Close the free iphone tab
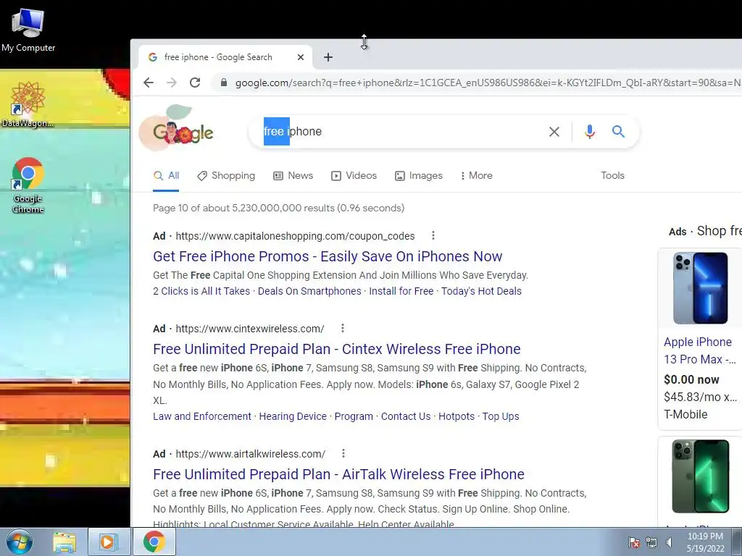The image size is (742, 556). (x=301, y=57)
